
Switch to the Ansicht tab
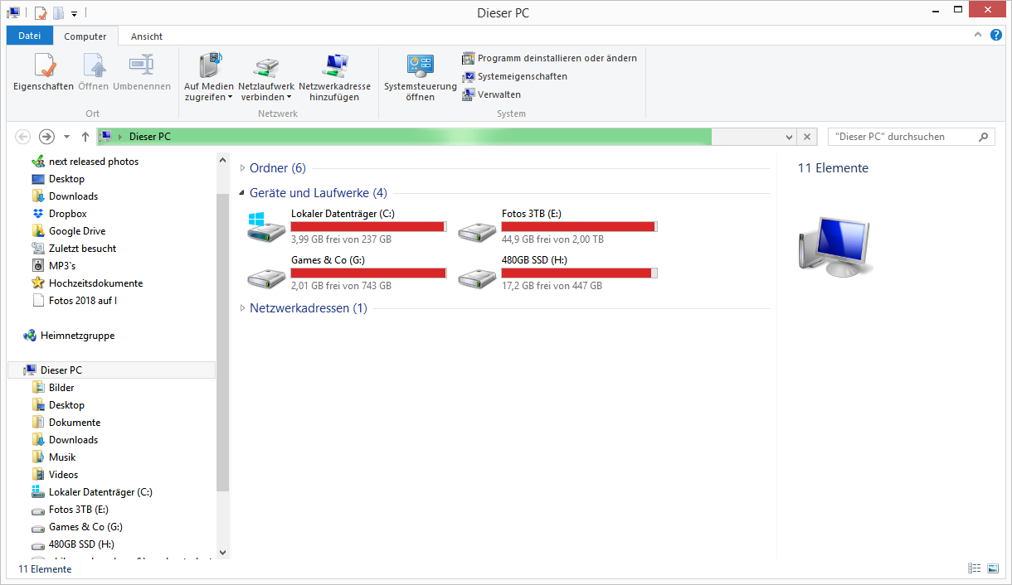(x=147, y=36)
